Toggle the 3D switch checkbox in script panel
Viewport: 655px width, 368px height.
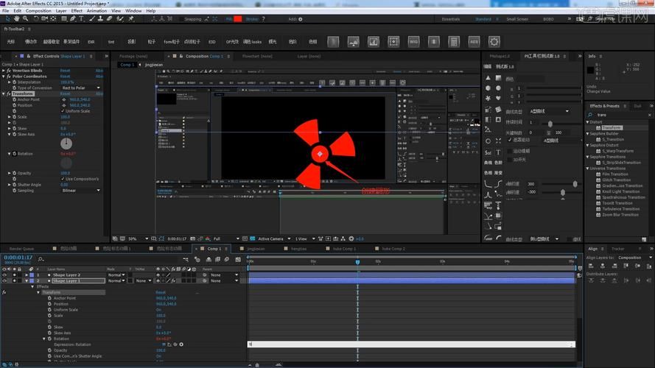[510, 160]
